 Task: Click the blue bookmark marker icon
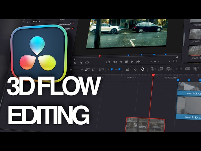119,70
